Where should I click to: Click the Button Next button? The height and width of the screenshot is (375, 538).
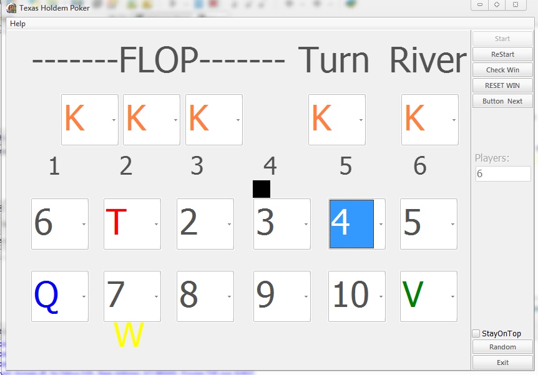tap(502, 101)
